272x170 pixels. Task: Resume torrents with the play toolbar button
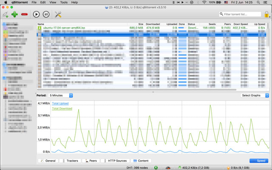[x=36, y=14]
